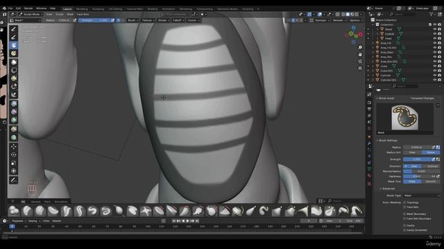Adjust the Normal Radius slider
This screenshot has height=249, width=444.
(422, 172)
